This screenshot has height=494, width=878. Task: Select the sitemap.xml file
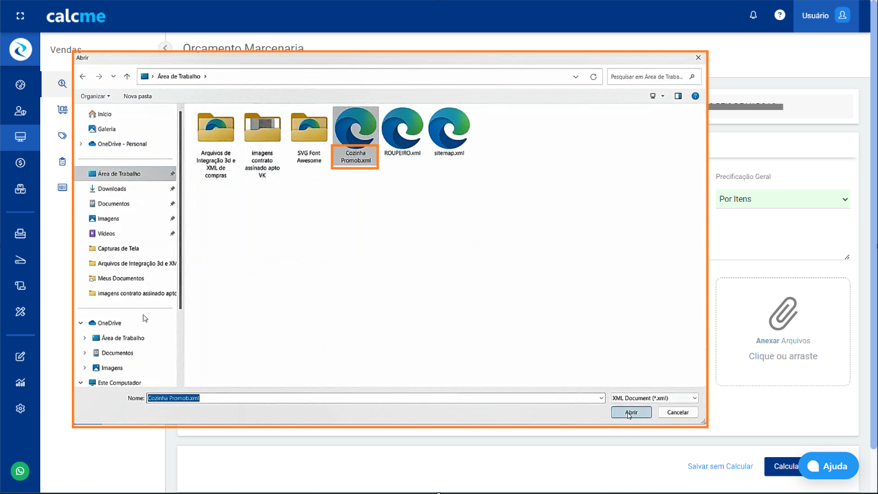click(x=449, y=132)
